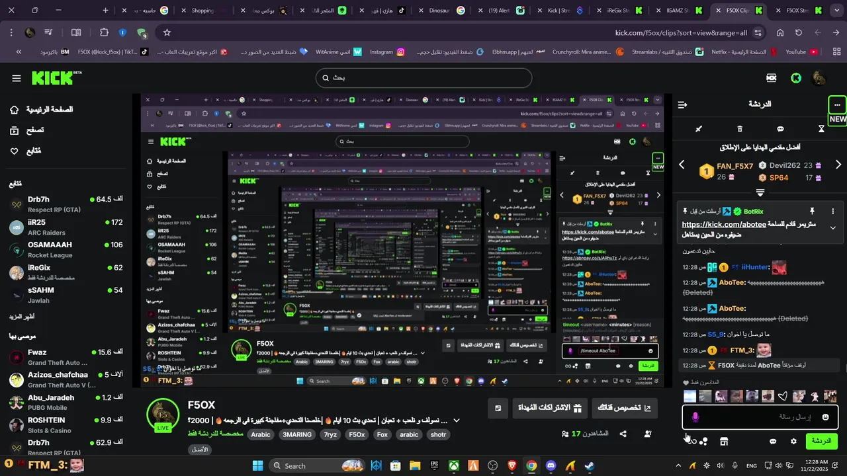Open the chat three-dots NEW menu

coord(837,105)
